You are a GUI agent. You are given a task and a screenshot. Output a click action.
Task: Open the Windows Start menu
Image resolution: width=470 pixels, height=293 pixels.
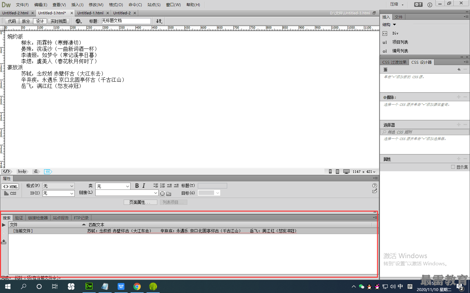click(8, 286)
